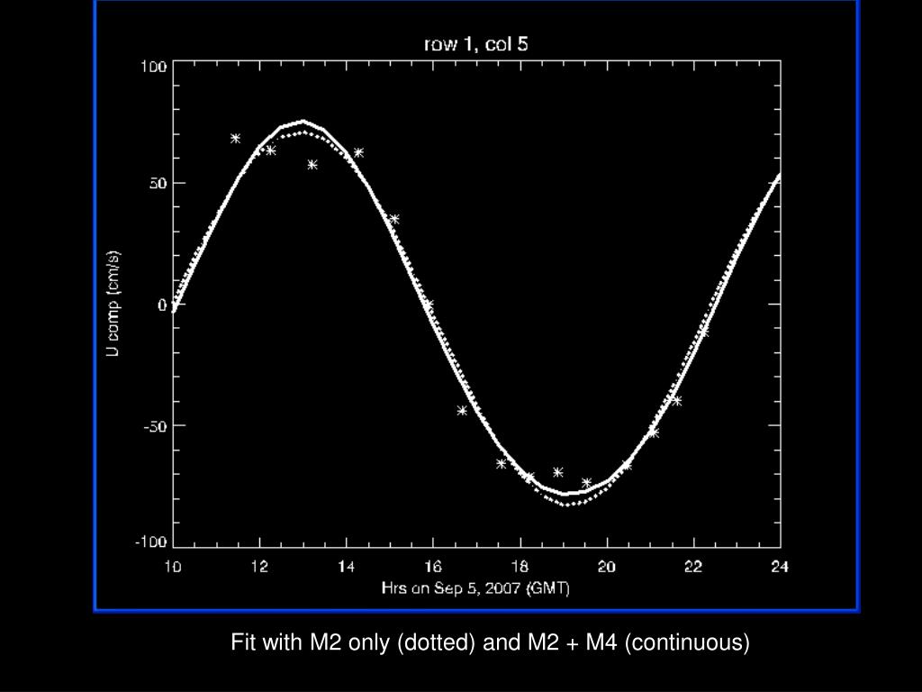The height and width of the screenshot is (692, 922).
Task: Click the x-axis tick value 18
Action: click(520, 567)
